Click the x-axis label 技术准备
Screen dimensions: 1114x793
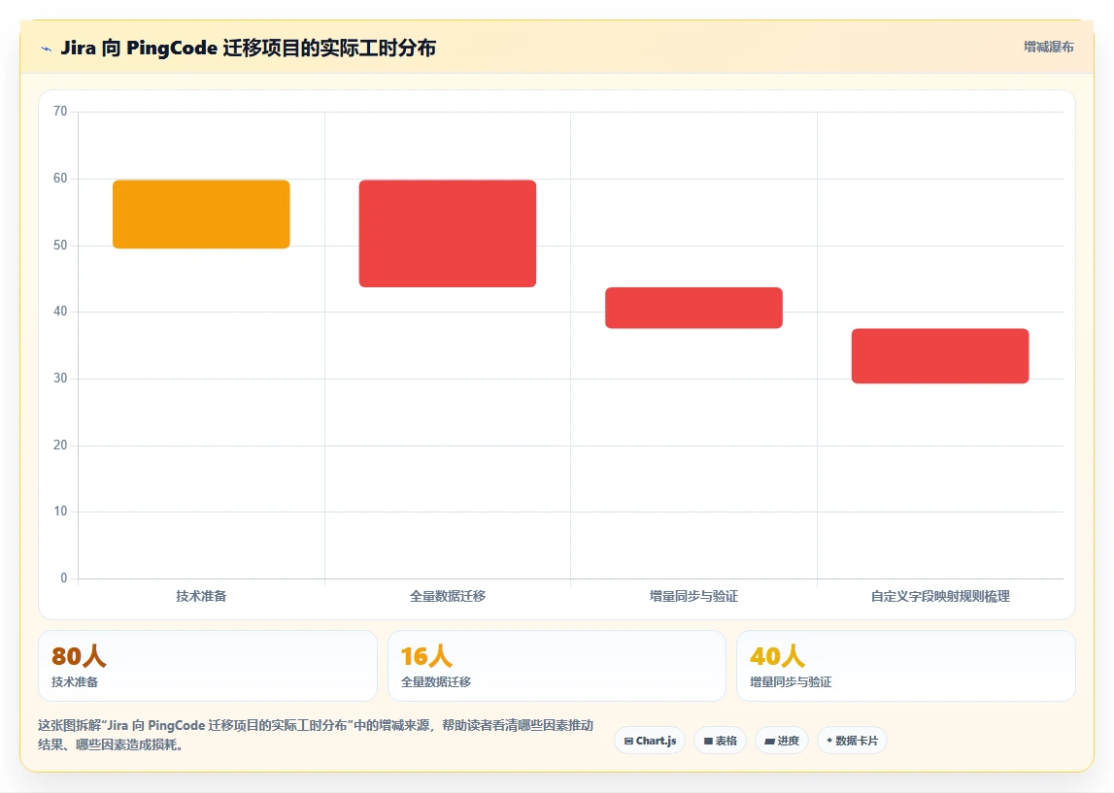[201, 596]
